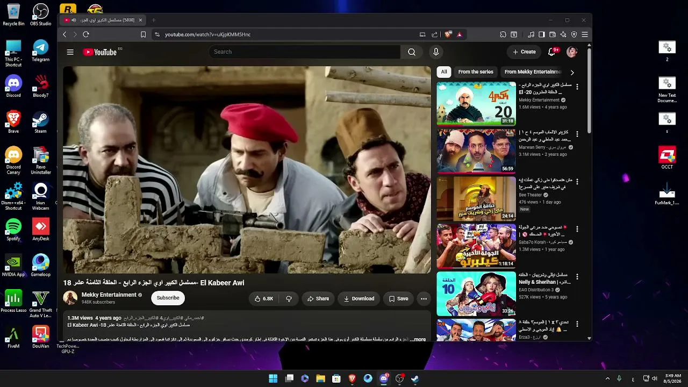The height and width of the screenshot is (387, 688).
Task: Open YouTube notifications bell
Action: pyautogui.click(x=551, y=52)
